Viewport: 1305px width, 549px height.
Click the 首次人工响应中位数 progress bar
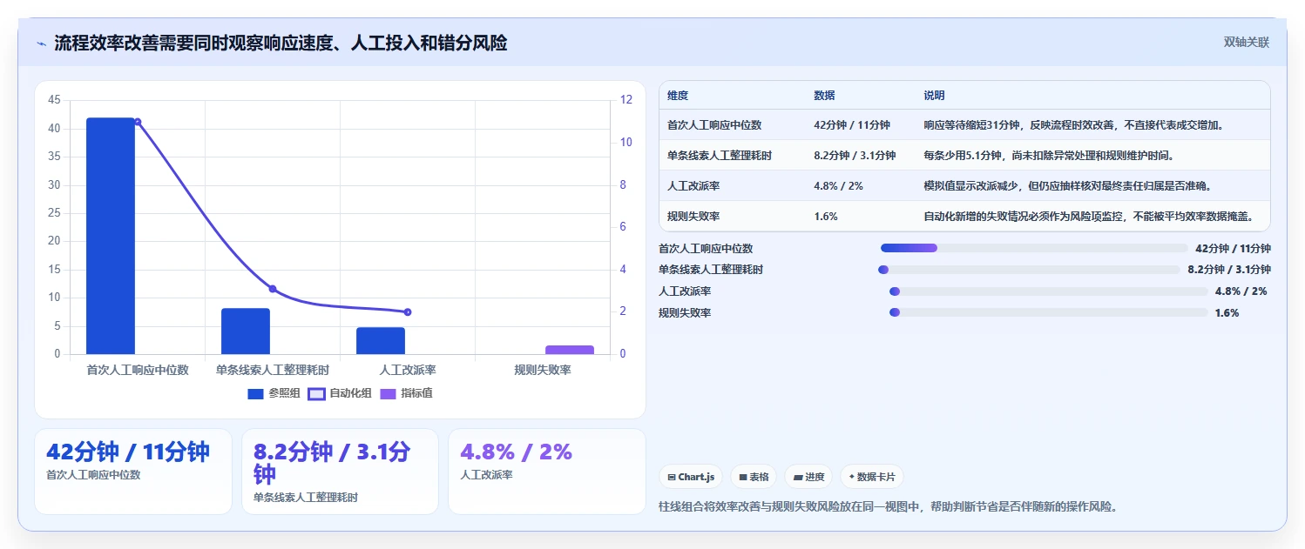point(1034,248)
